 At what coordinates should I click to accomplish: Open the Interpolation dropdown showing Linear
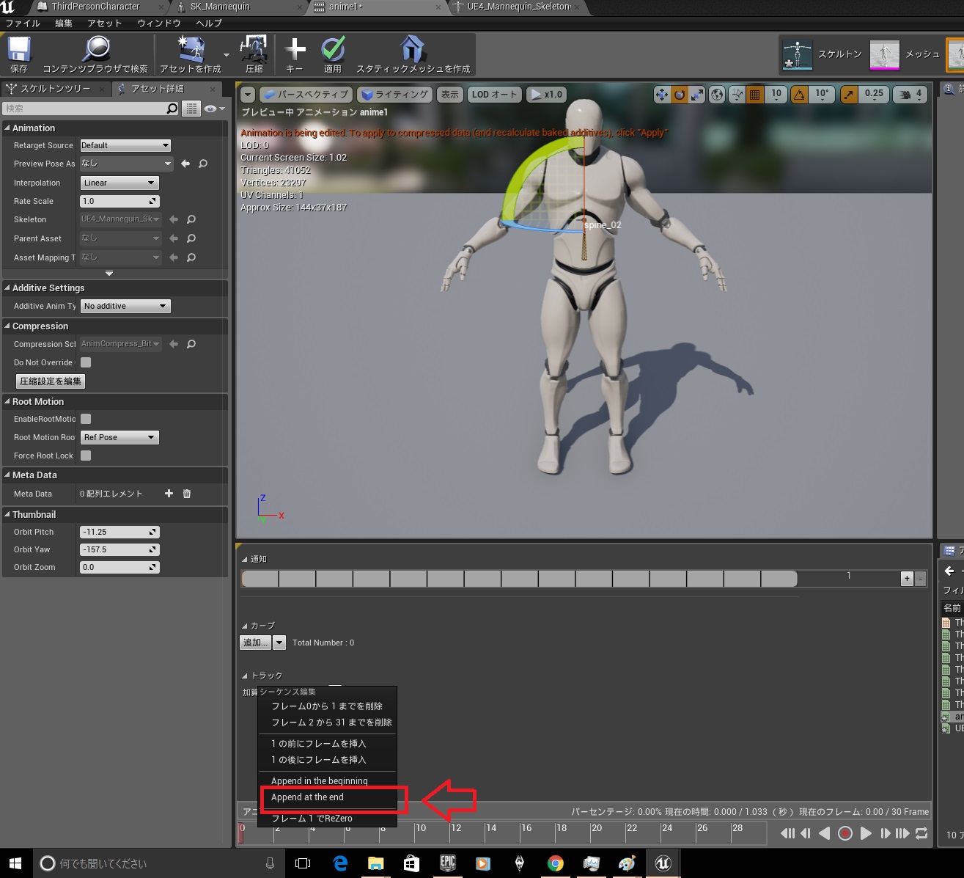[119, 182]
